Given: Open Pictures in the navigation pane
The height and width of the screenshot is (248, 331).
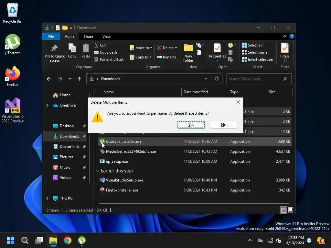Looking at the screenshot, I should [x=67, y=157].
